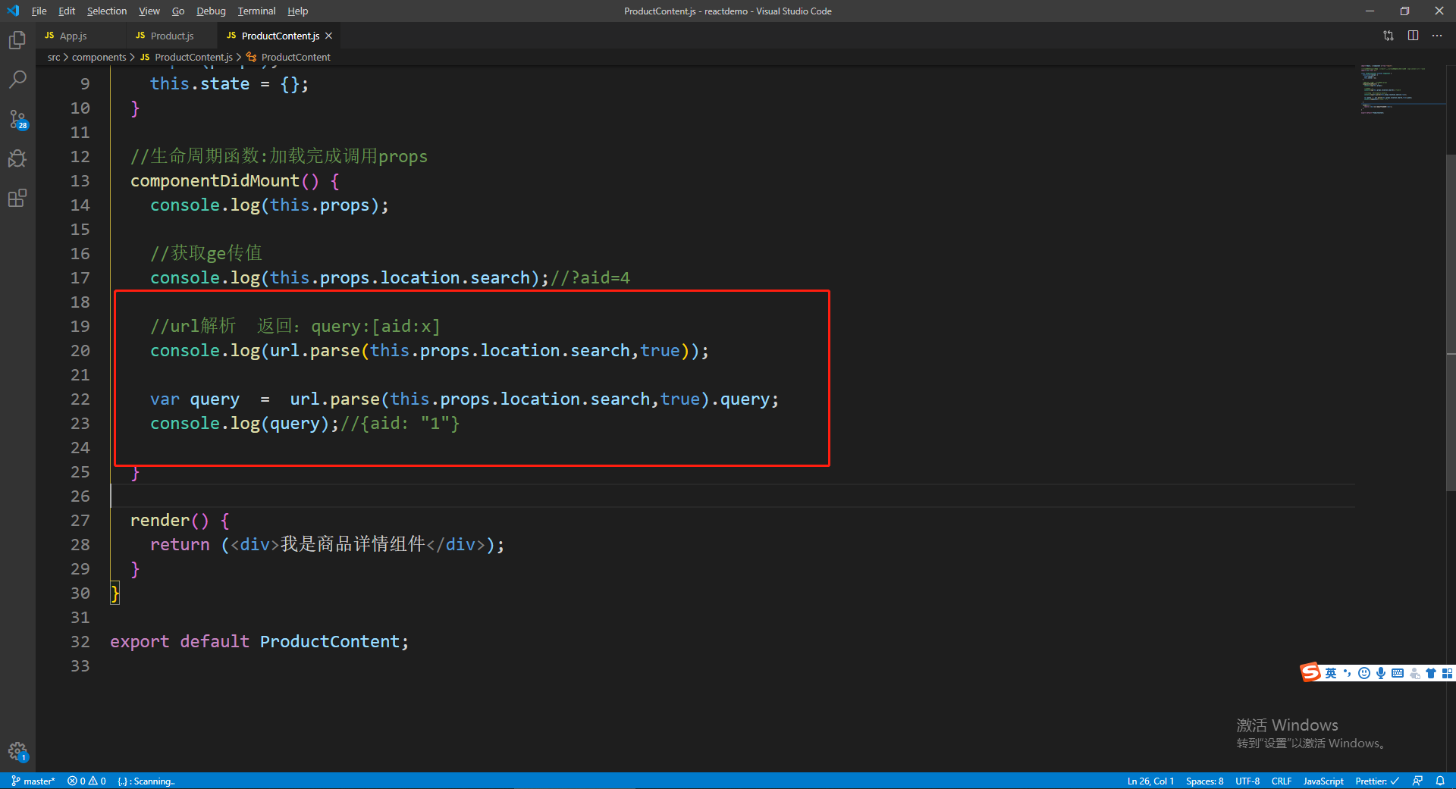The width and height of the screenshot is (1456, 789).
Task: Open the Explorer view in activity bar
Action: [17, 40]
